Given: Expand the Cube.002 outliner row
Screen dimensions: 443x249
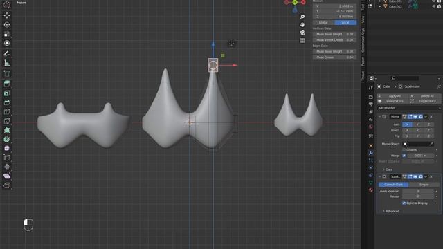Looking at the screenshot, I should coord(380,6).
